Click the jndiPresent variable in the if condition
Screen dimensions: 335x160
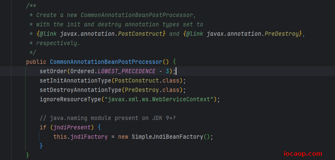tap(72, 128)
